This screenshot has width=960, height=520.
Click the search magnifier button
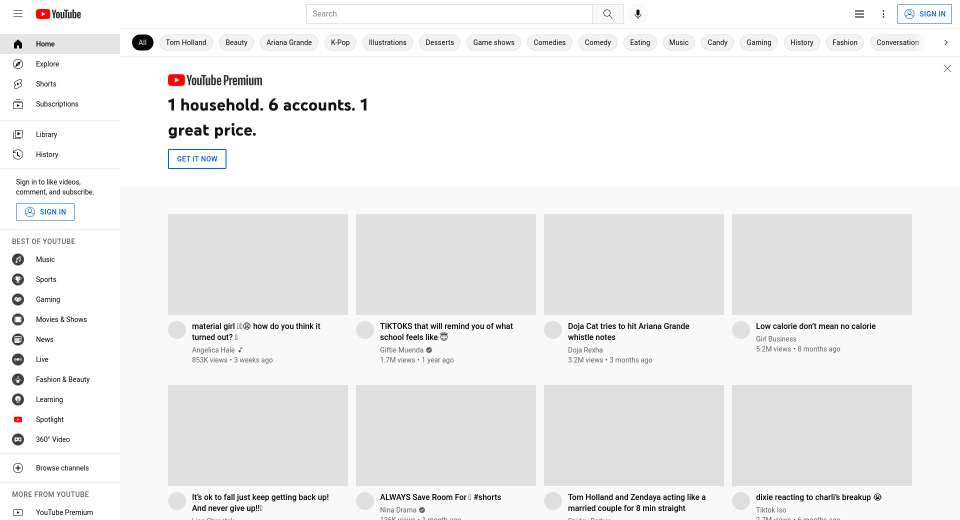(607, 14)
